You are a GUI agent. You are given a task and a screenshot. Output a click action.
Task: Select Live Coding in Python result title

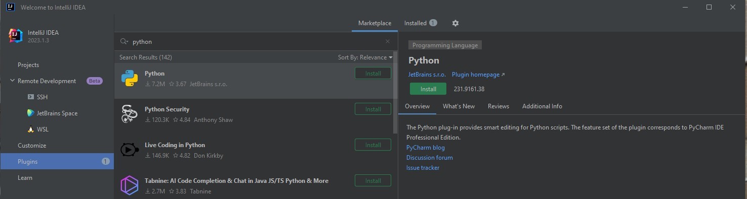(x=175, y=145)
